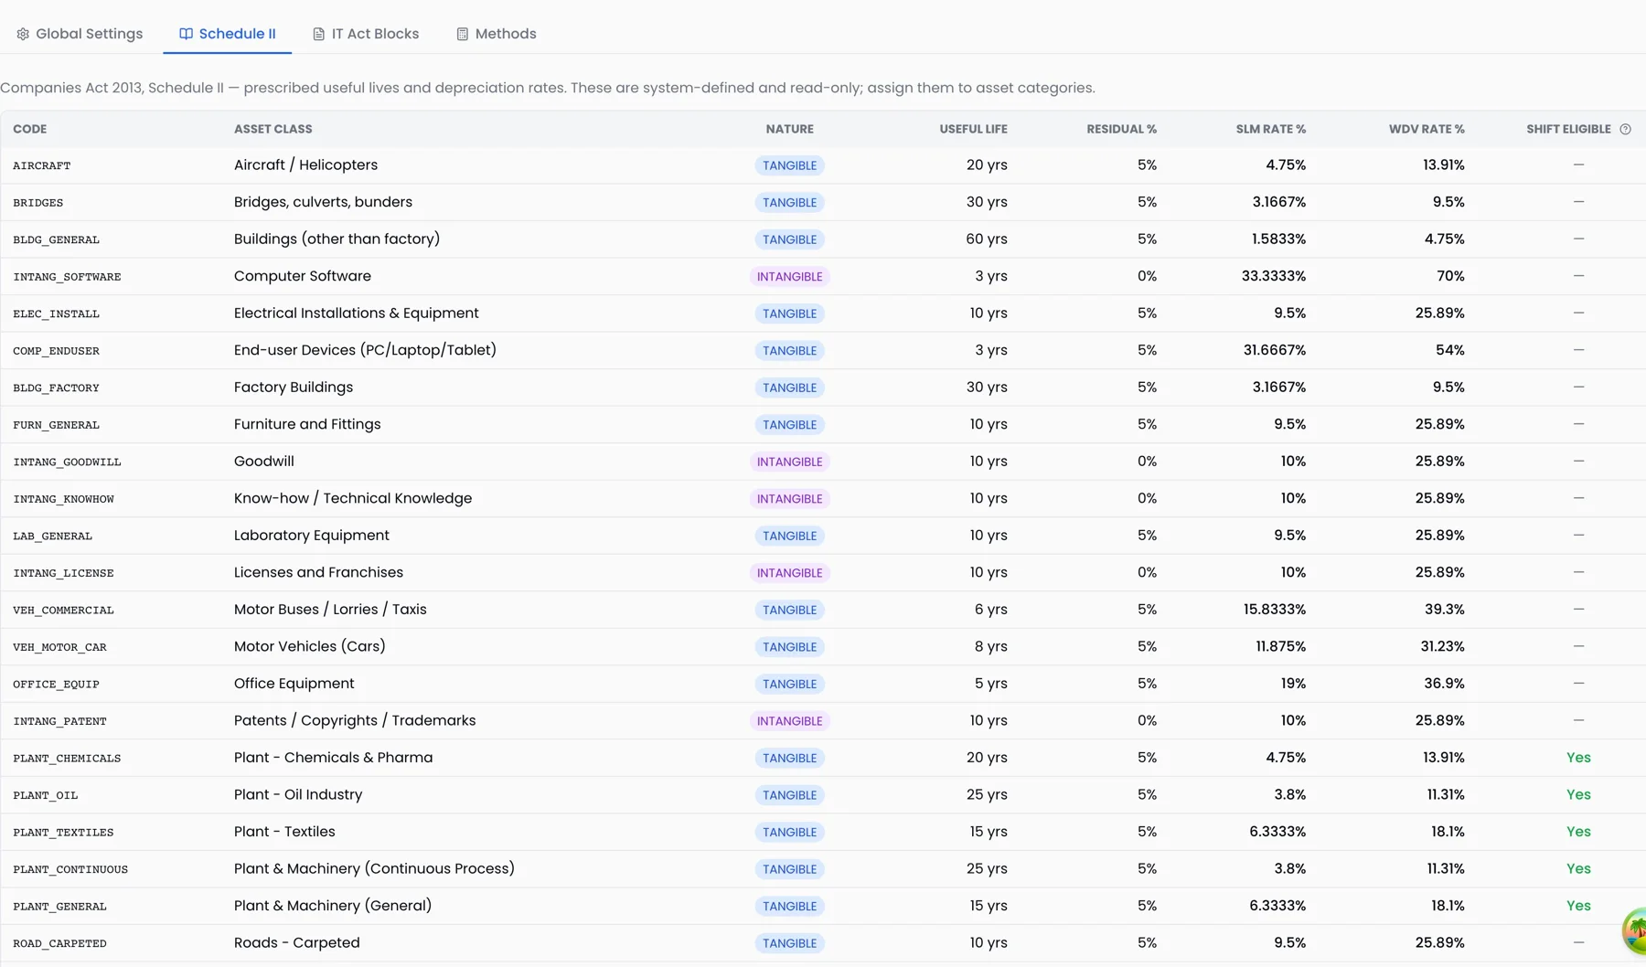
Task: Switch to the Methods tab
Action: (x=496, y=34)
